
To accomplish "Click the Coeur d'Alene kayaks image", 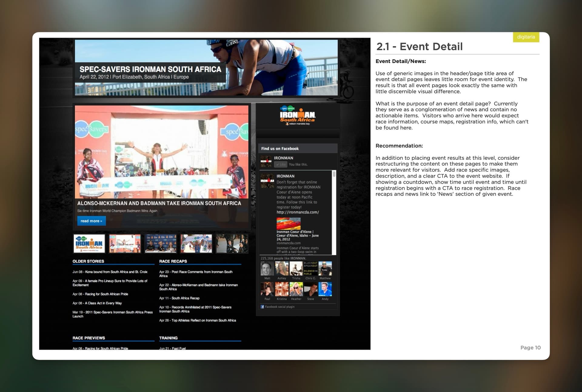I will pos(288,224).
